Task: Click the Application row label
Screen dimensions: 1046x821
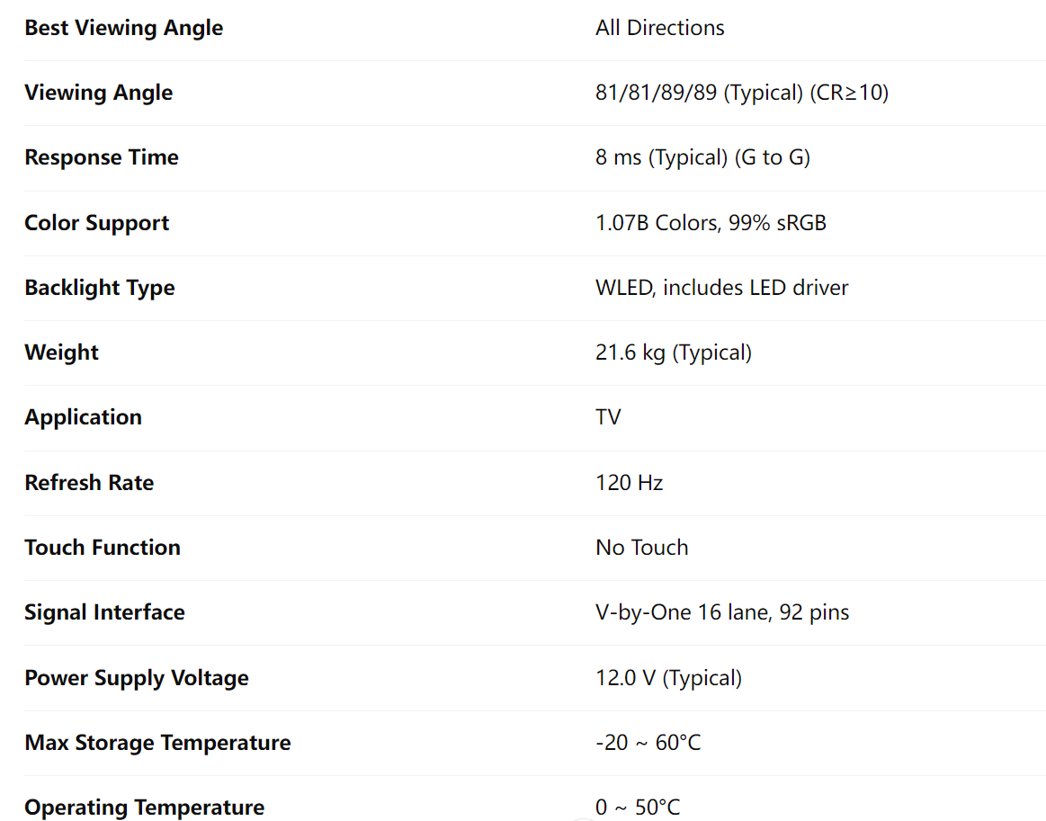Action: coord(83,417)
